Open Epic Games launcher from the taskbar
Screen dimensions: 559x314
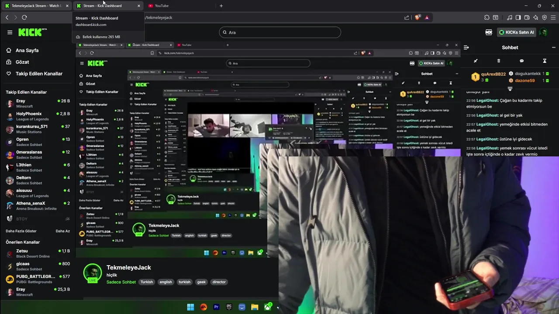[229, 307]
